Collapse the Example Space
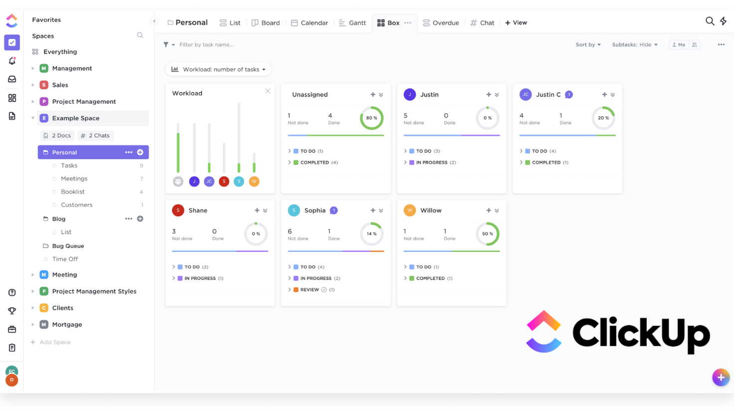Screen dimensions: 734x415 pos(33,118)
